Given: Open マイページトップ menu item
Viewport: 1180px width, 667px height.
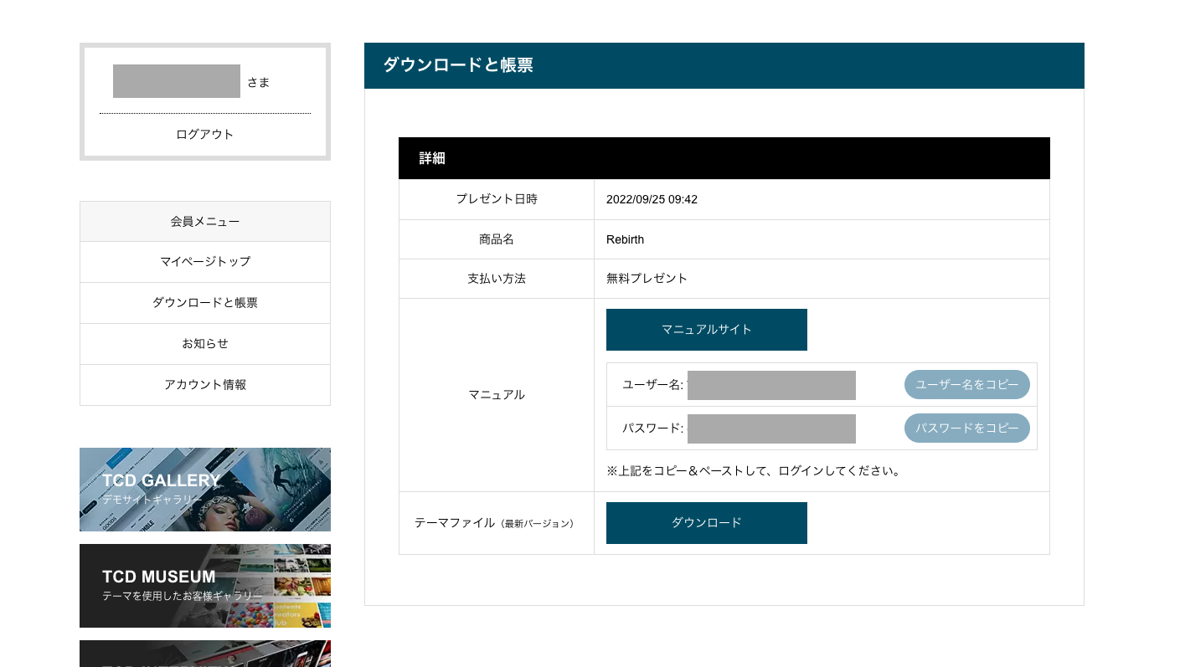Looking at the screenshot, I should click(205, 262).
